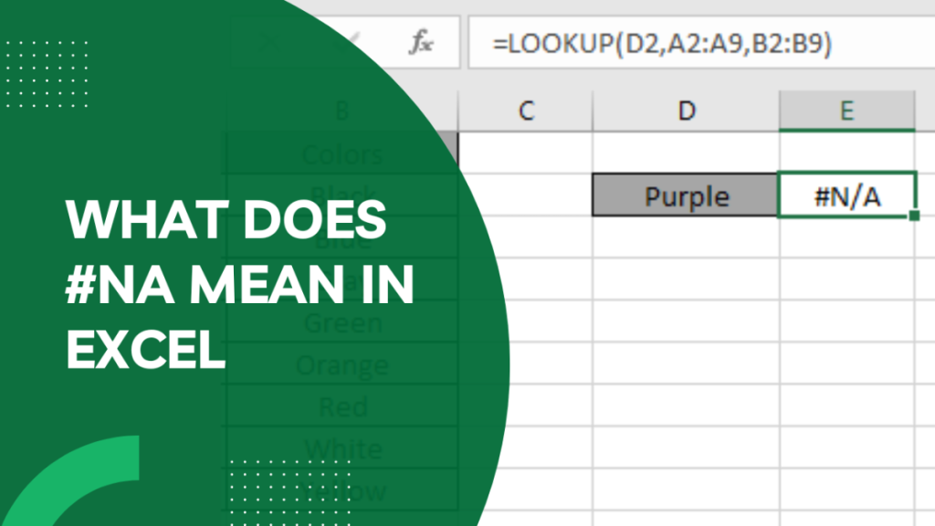Click the fill handle on the #N/A cell

click(914, 216)
